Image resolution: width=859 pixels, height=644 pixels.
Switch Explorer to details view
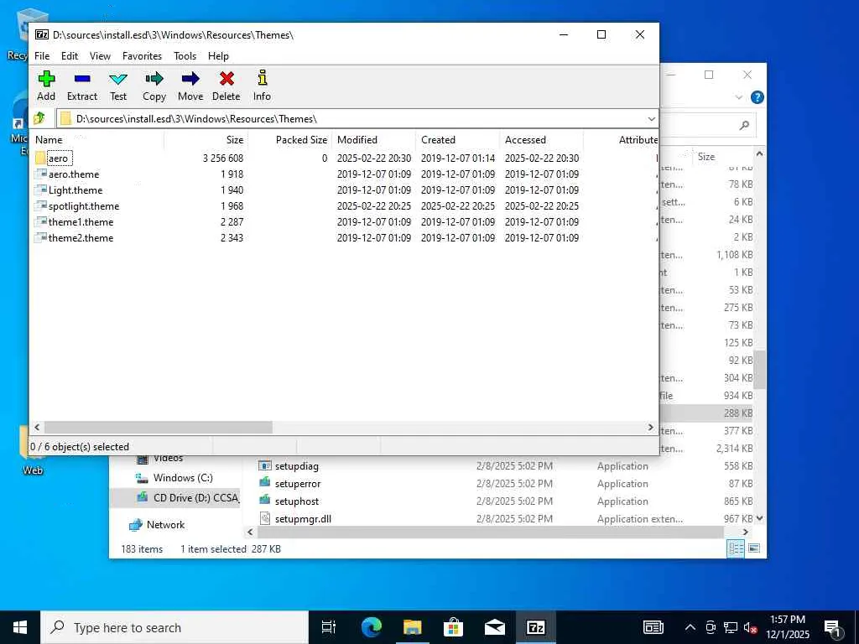[736, 548]
